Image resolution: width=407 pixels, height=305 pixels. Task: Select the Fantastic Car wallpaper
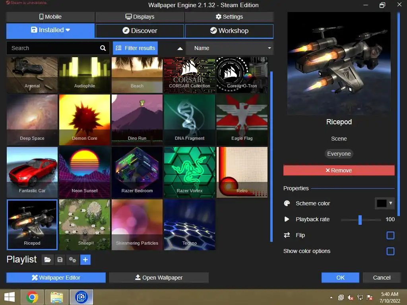click(x=32, y=172)
